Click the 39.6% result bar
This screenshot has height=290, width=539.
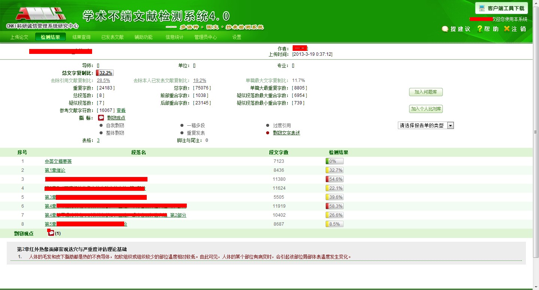coord(335,197)
